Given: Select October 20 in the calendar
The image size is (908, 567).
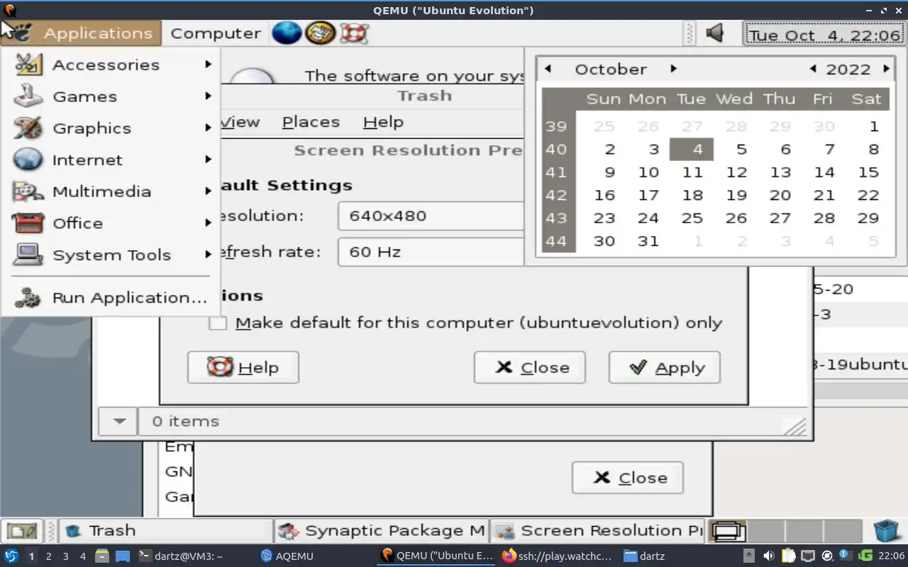Looking at the screenshot, I should coord(780,195).
